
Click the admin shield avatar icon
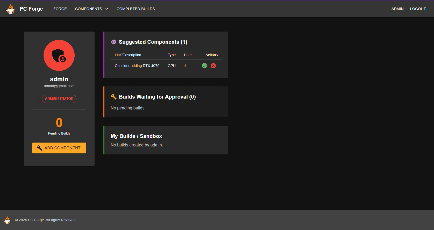tap(59, 55)
